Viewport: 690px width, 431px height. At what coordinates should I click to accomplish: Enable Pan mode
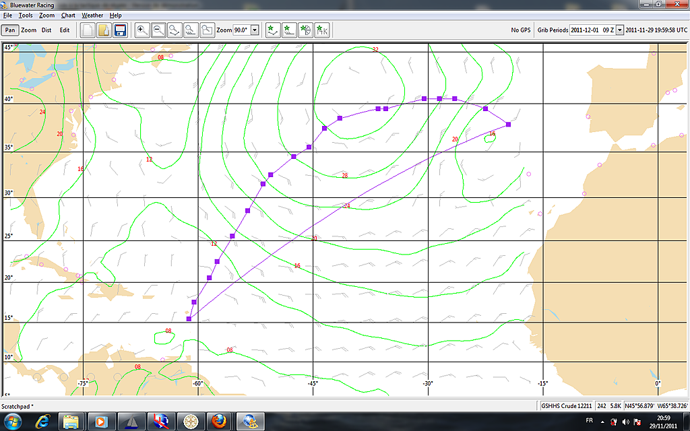(11, 30)
